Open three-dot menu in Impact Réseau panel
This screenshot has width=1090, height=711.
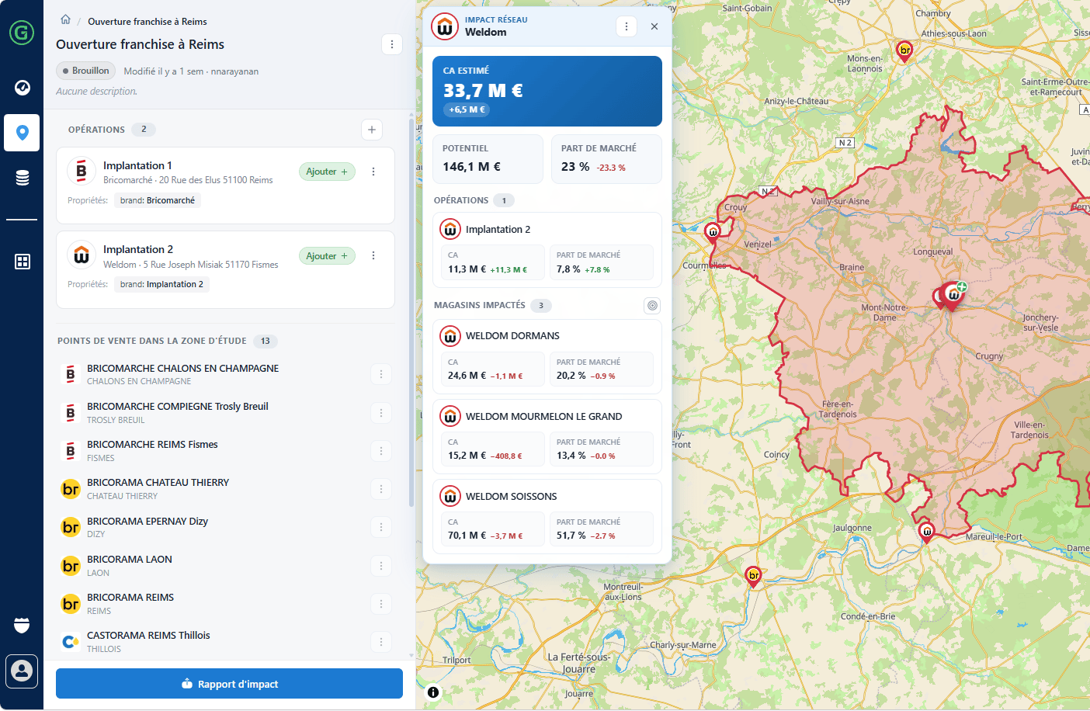click(x=627, y=26)
